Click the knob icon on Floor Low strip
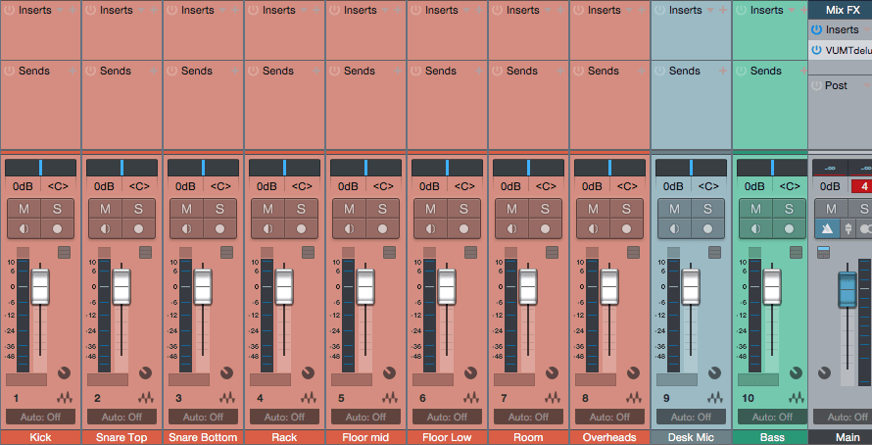This screenshot has width=872, height=445. [471, 372]
